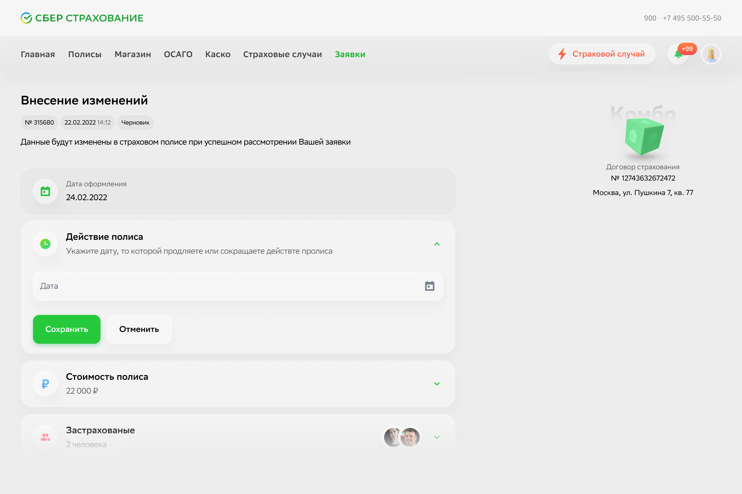Open the Магазин menu item

(x=133, y=54)
